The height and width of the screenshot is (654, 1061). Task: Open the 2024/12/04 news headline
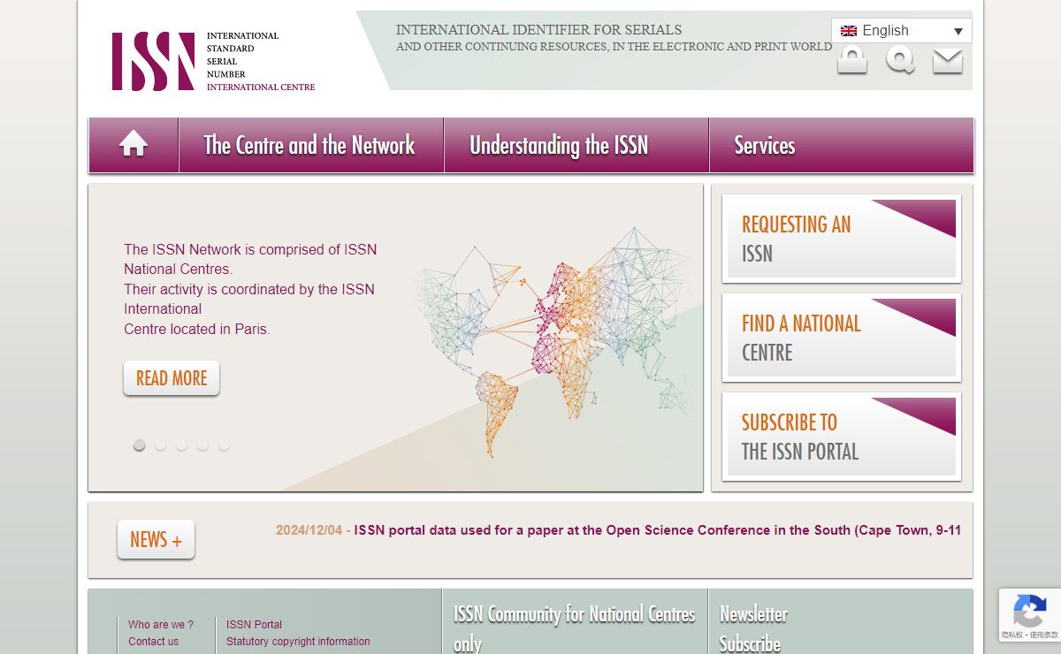click(618, 530)
